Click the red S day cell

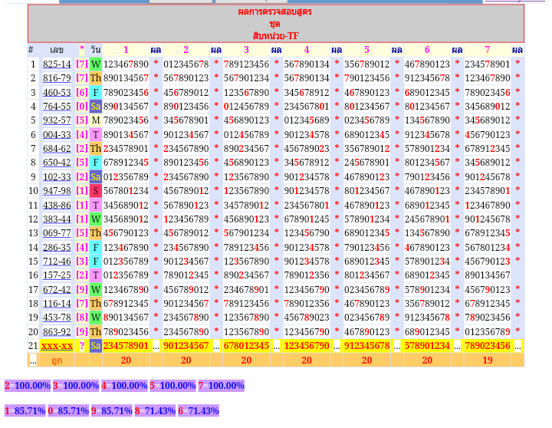tap(95, 191)
